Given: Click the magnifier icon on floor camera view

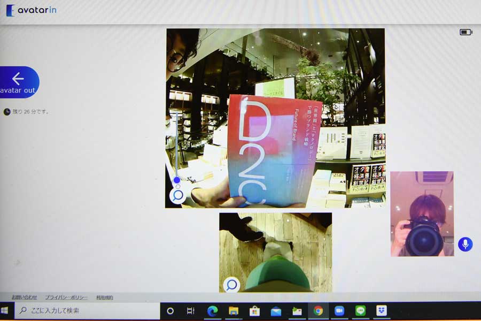Looking at the screenshot, I should coord(231,285).
